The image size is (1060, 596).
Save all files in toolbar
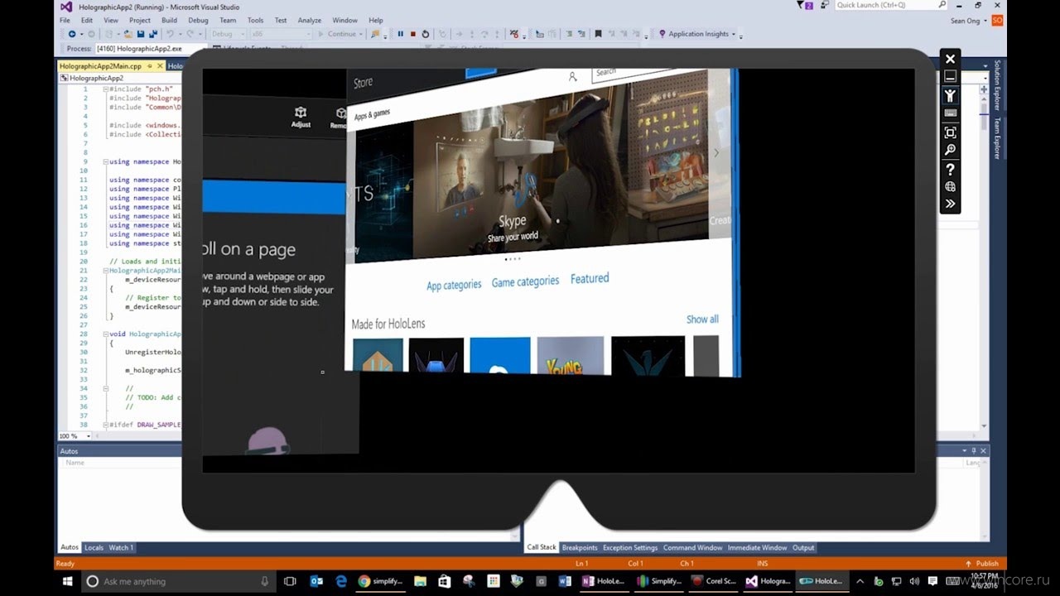(153, 34)
